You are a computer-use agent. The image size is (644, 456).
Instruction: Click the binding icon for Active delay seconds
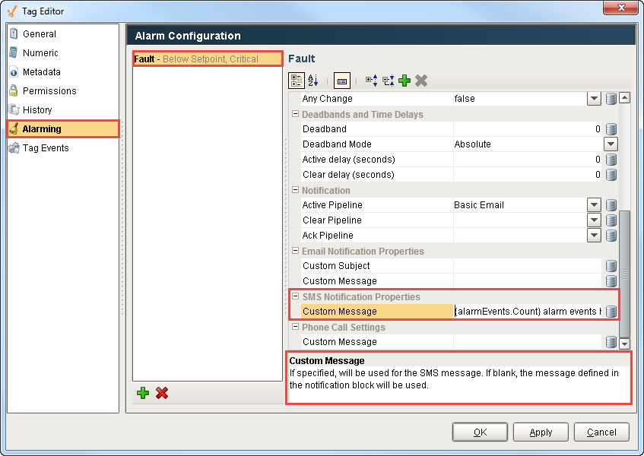click(611, 159)
